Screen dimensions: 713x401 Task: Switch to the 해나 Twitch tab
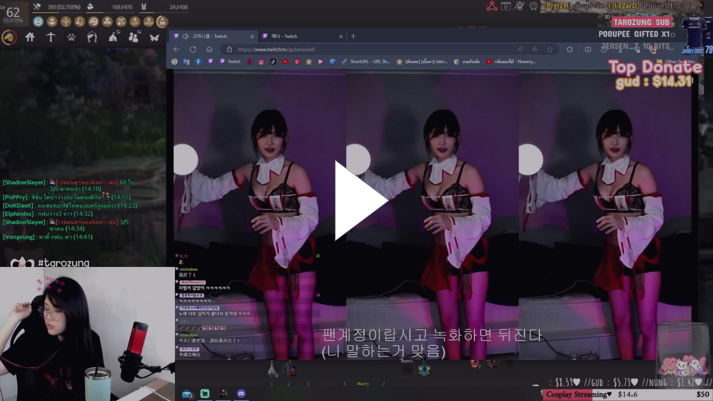303,36
